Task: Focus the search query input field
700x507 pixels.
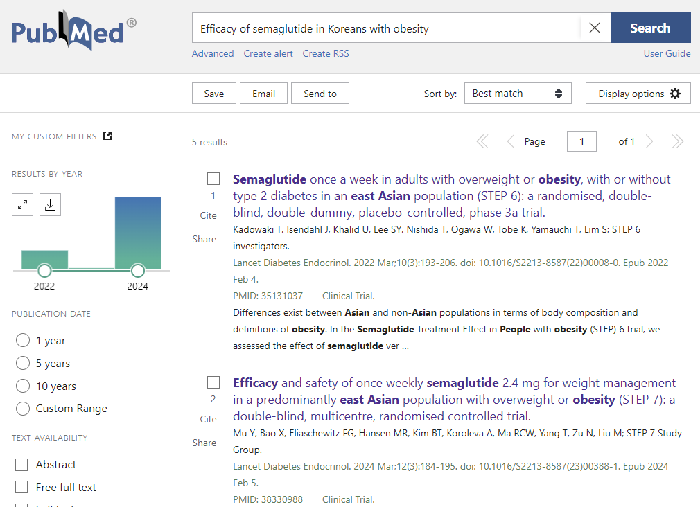Action: tap(386, 28)
